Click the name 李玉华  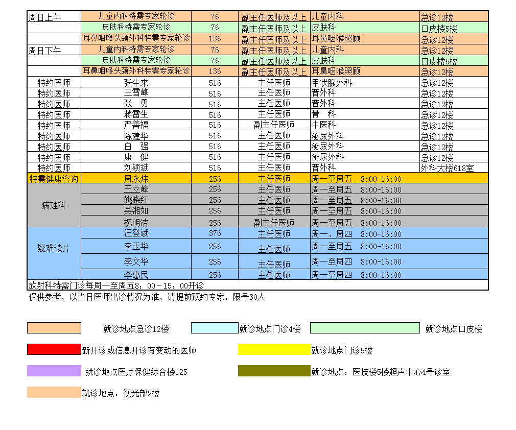pyautogui.click(x=136, y=247)
